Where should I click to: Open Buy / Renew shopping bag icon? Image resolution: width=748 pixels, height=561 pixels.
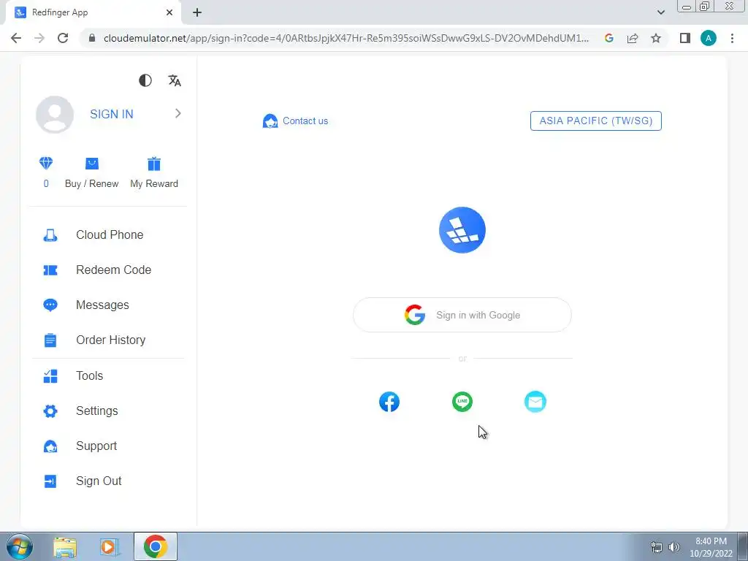click(91, 164)
